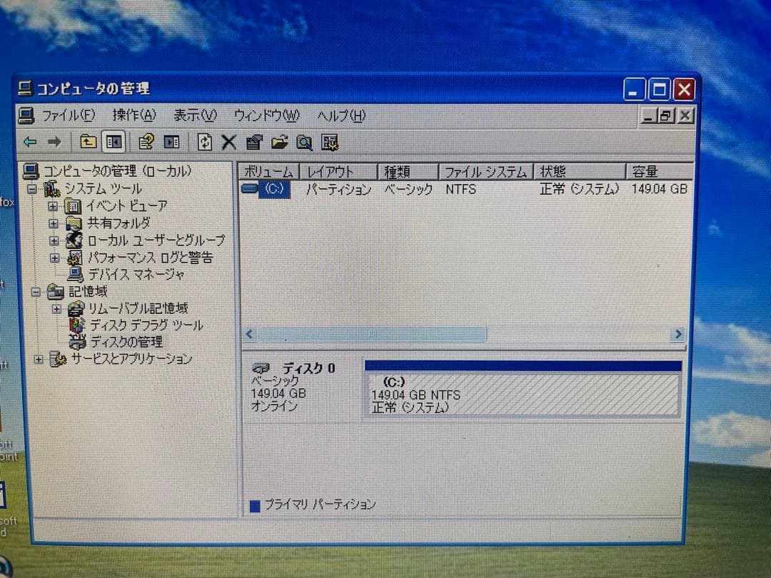
Task: Expand the サービスとアプリケーション node
Action: pyautogui.click(x=40, y=360)
